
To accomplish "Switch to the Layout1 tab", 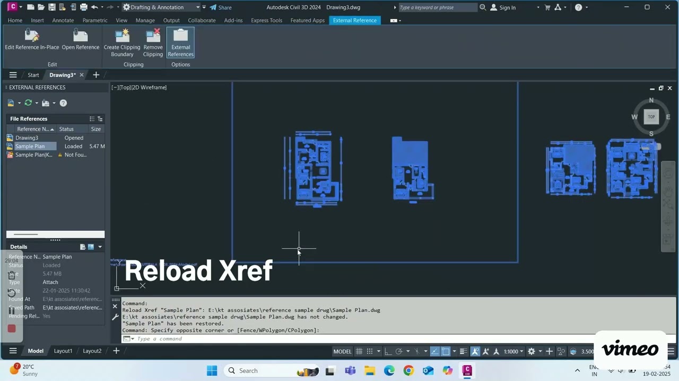I will pos(63,351).
